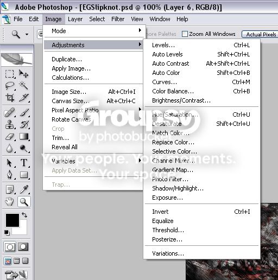Select the Rectangular Marquee tool

pyautogui.click(x=9, y=74)
